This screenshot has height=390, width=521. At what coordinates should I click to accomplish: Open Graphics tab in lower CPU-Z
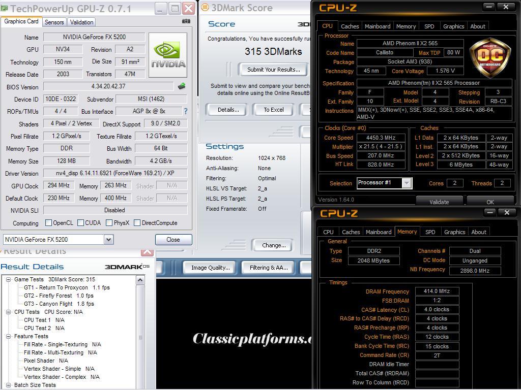tap(454, 232)
